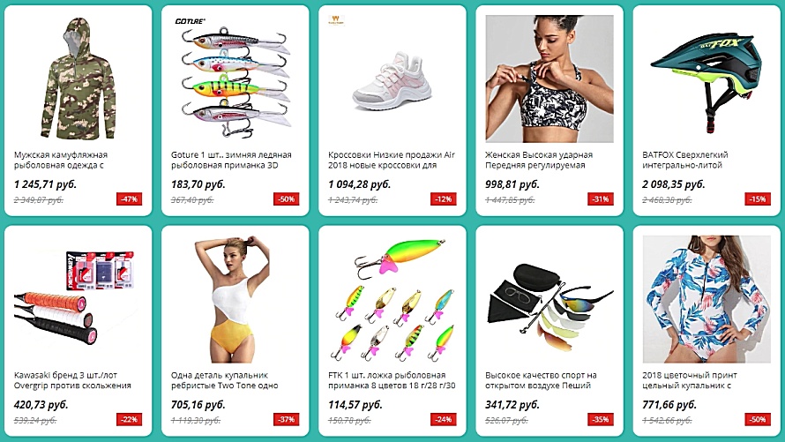
Task: Click the -35% badge on sunglasses card
Action: point(601,419)
